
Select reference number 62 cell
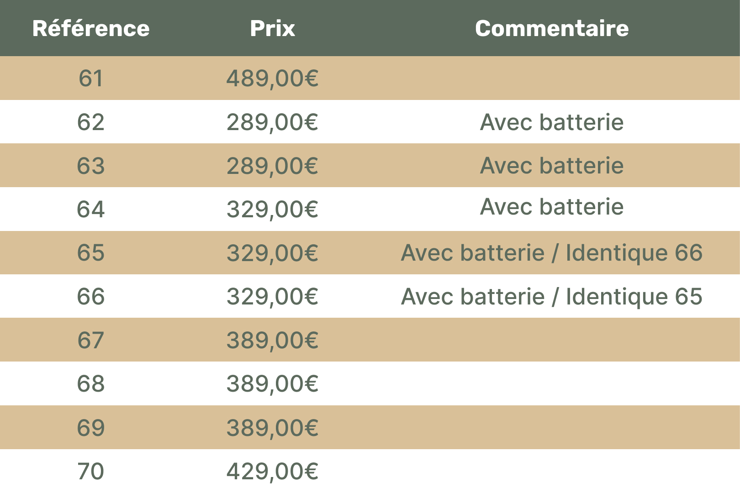(91, 122)
